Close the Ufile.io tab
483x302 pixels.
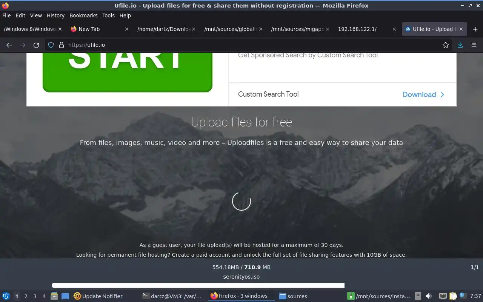point(461,29)
